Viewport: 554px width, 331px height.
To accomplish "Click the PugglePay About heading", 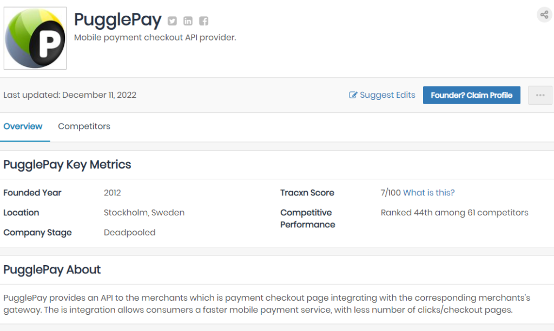I will click(52, 269).
